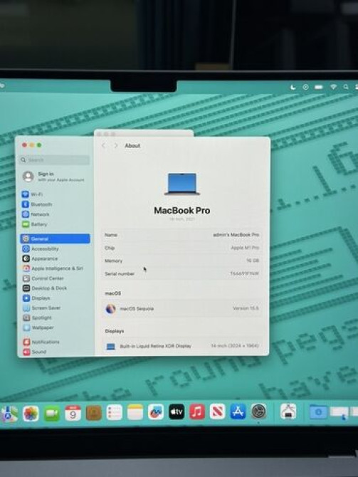Go back with the toolbar arrow
358x477 pixels.
pyautogui.click(x=103, y=146)
